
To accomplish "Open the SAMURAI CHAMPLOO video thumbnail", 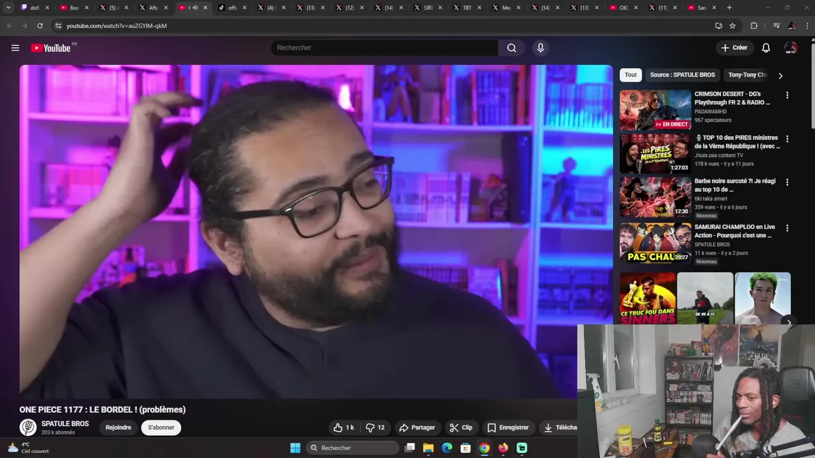I will tap(655, 242).
